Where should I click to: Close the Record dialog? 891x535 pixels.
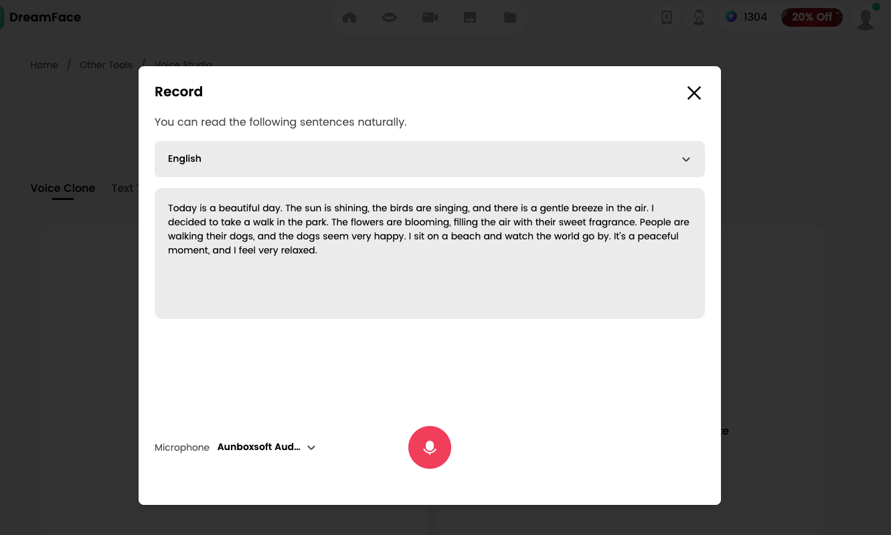(694, 93)
